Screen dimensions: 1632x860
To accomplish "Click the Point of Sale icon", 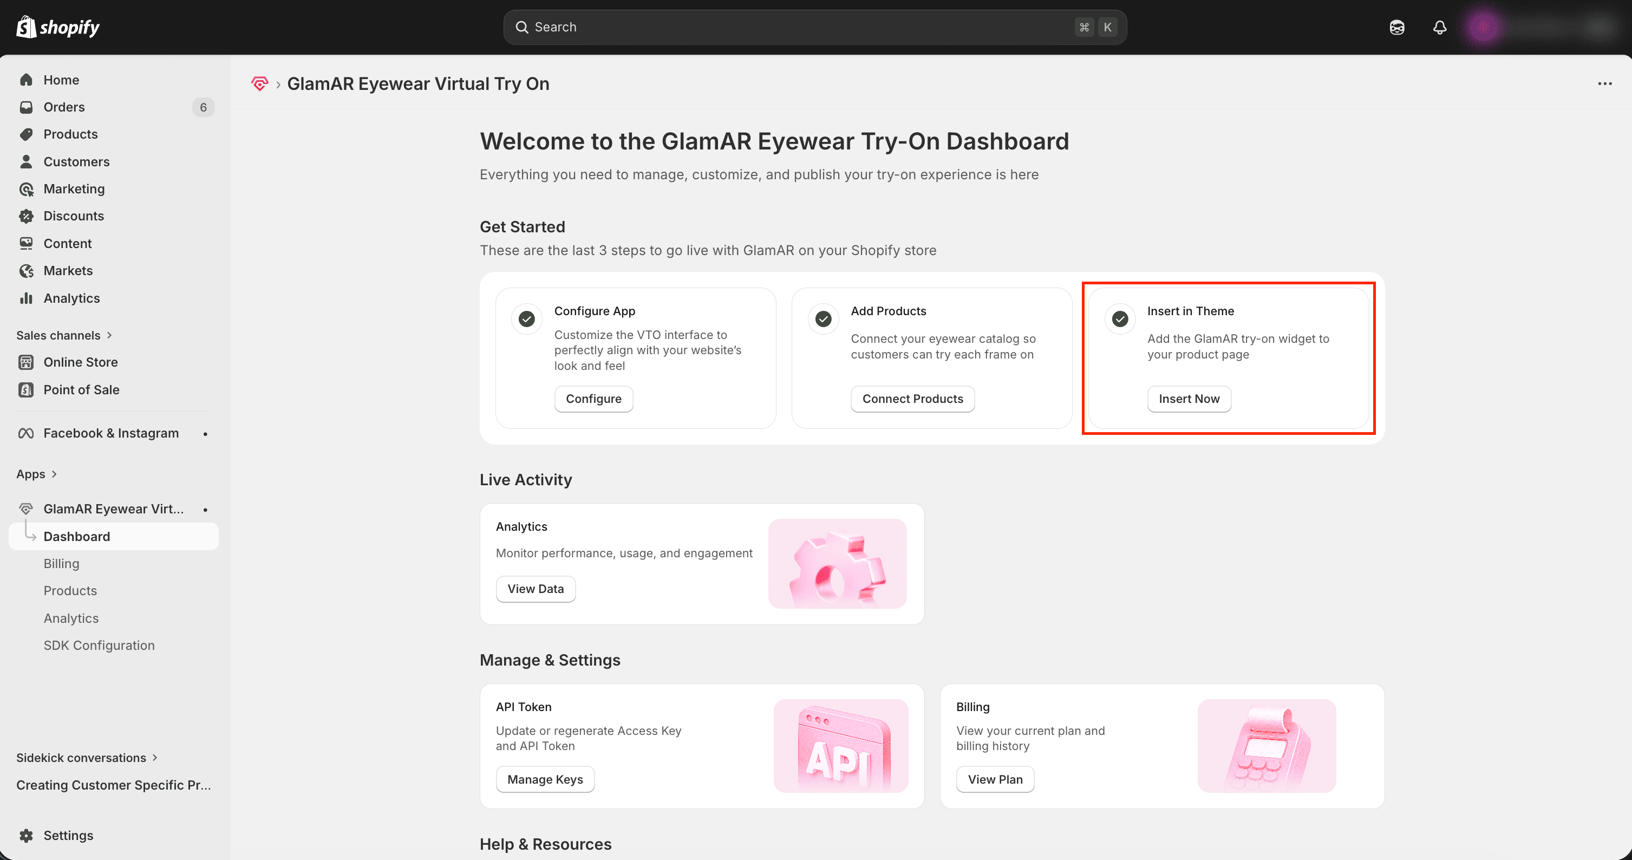I will pyautogui.click(x=26, y=390).
